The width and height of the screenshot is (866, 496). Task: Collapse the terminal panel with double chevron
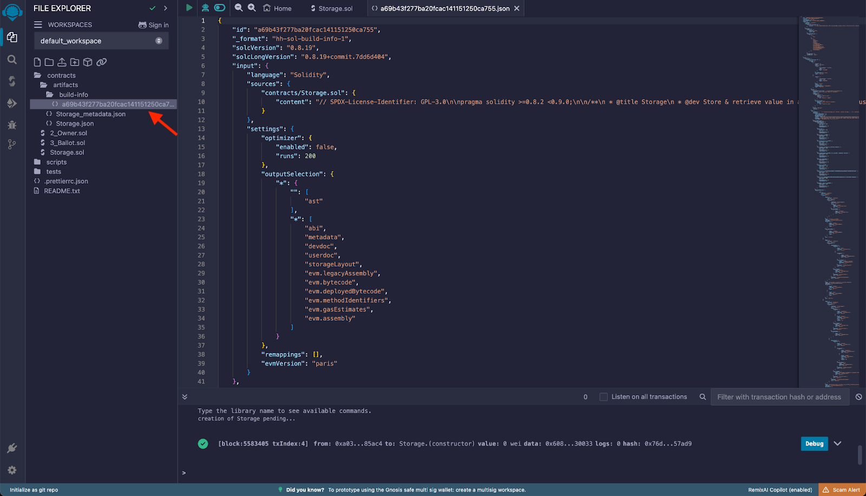185,397
